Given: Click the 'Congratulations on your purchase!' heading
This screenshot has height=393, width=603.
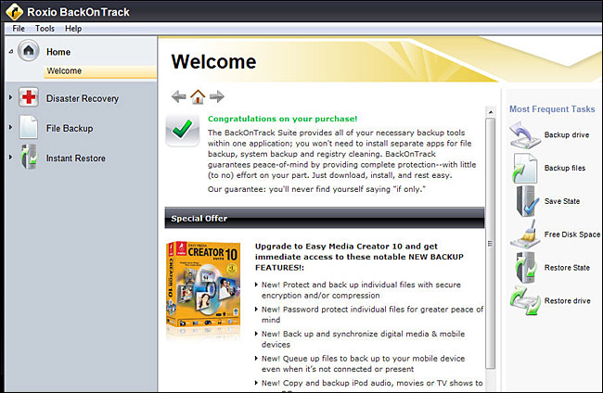Looking at the screenshot, I should point(283,119).
